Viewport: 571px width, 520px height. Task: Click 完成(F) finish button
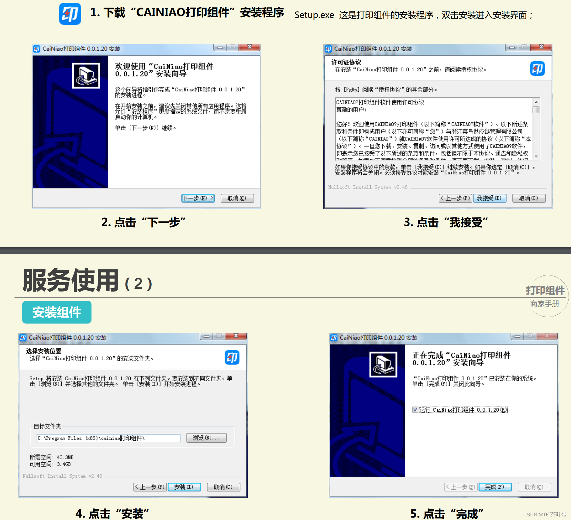pos(495,487)
